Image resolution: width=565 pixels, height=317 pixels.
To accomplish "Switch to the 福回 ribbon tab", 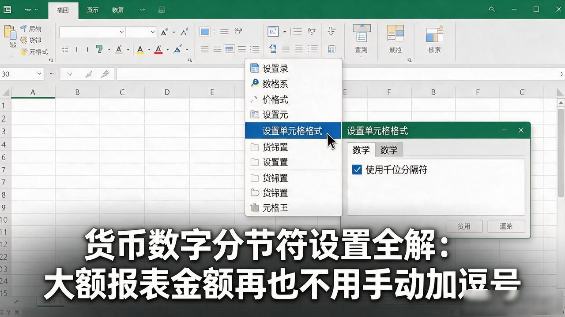I will tap(63, 10).
